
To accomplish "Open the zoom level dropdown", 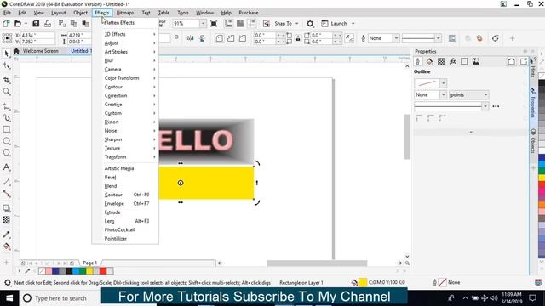I will pos(203,24).
